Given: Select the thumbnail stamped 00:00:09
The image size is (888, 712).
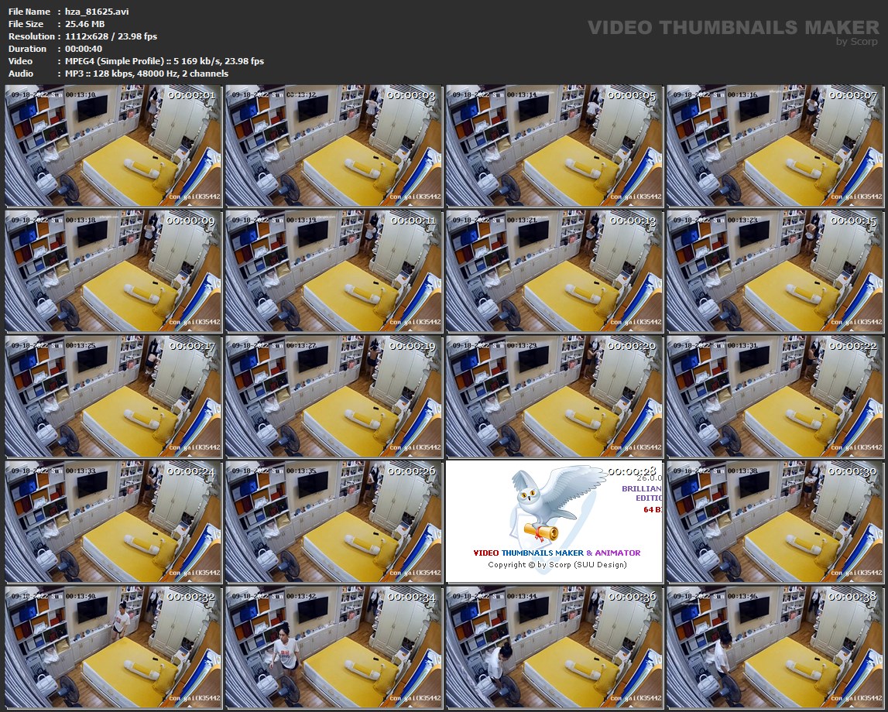Looking at the screenshot, I should point(114,271).
